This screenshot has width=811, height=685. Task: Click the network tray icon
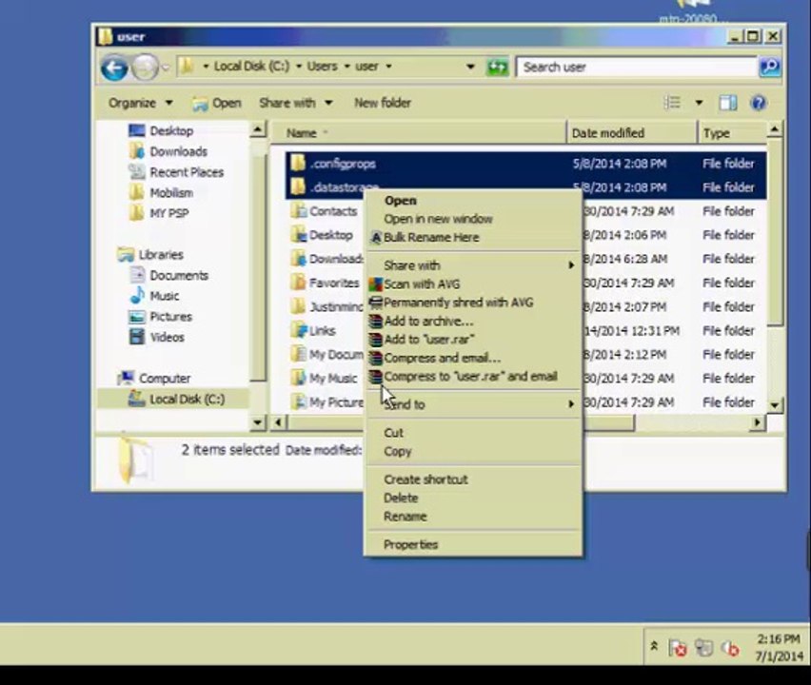coord(703,648)
